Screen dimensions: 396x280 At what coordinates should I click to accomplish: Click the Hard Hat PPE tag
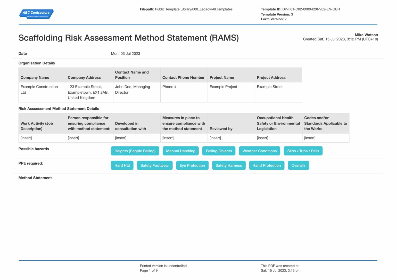pos(122,166)
